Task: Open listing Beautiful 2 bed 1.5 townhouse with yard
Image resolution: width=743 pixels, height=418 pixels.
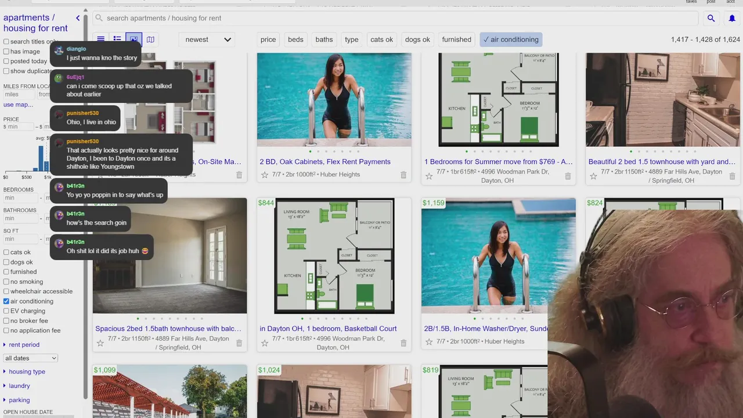Action: 662,162
